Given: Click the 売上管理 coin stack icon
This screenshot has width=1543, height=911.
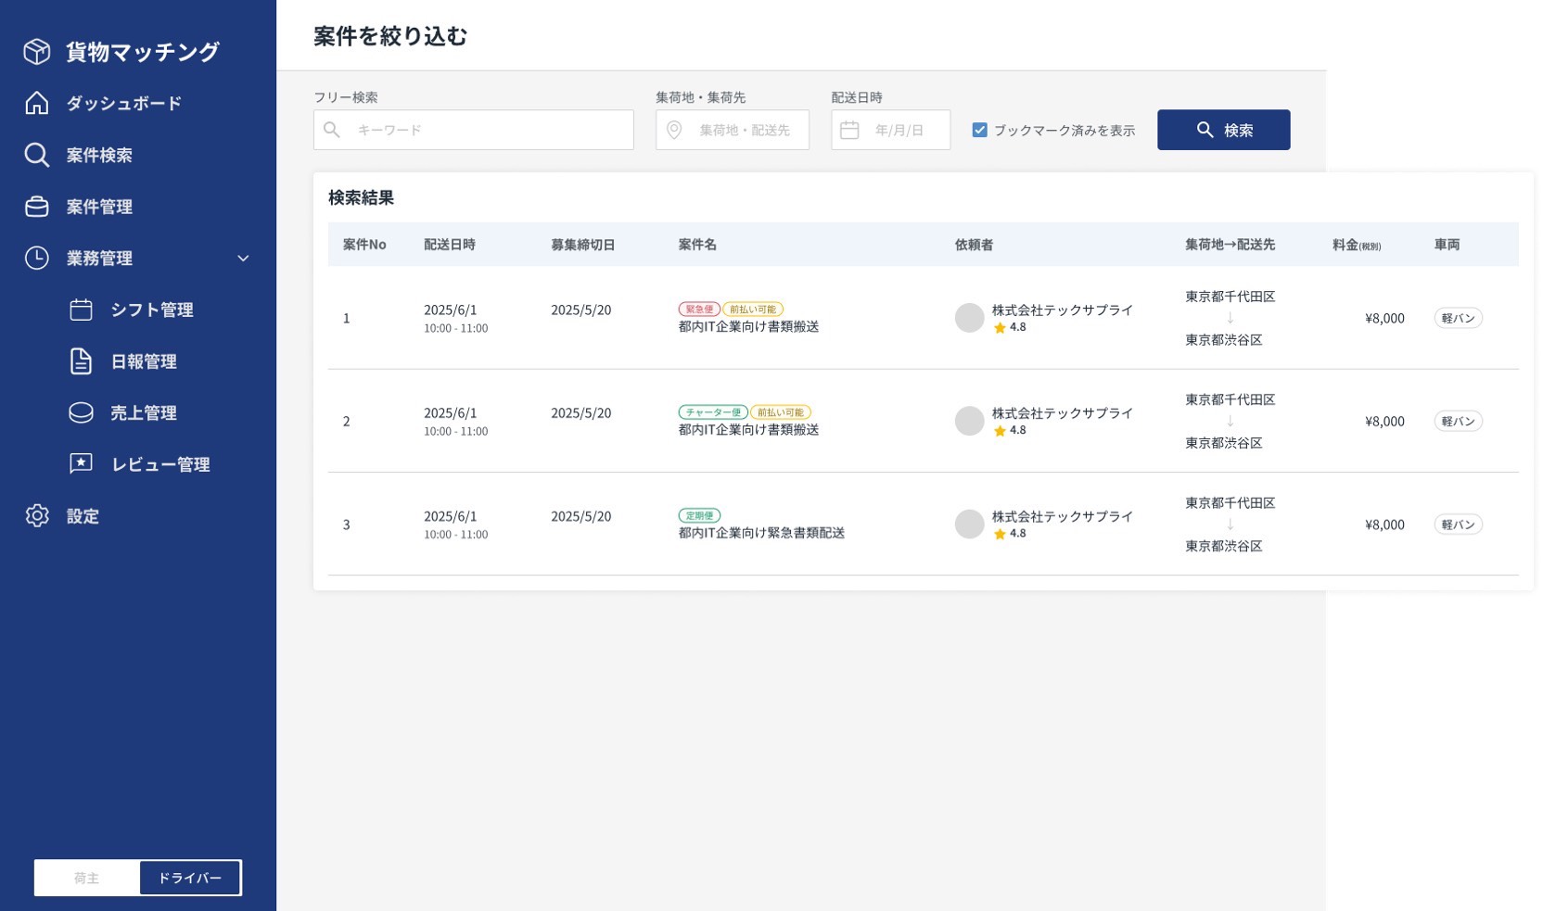Looking at the screenshot, I should tap(81, 412).
